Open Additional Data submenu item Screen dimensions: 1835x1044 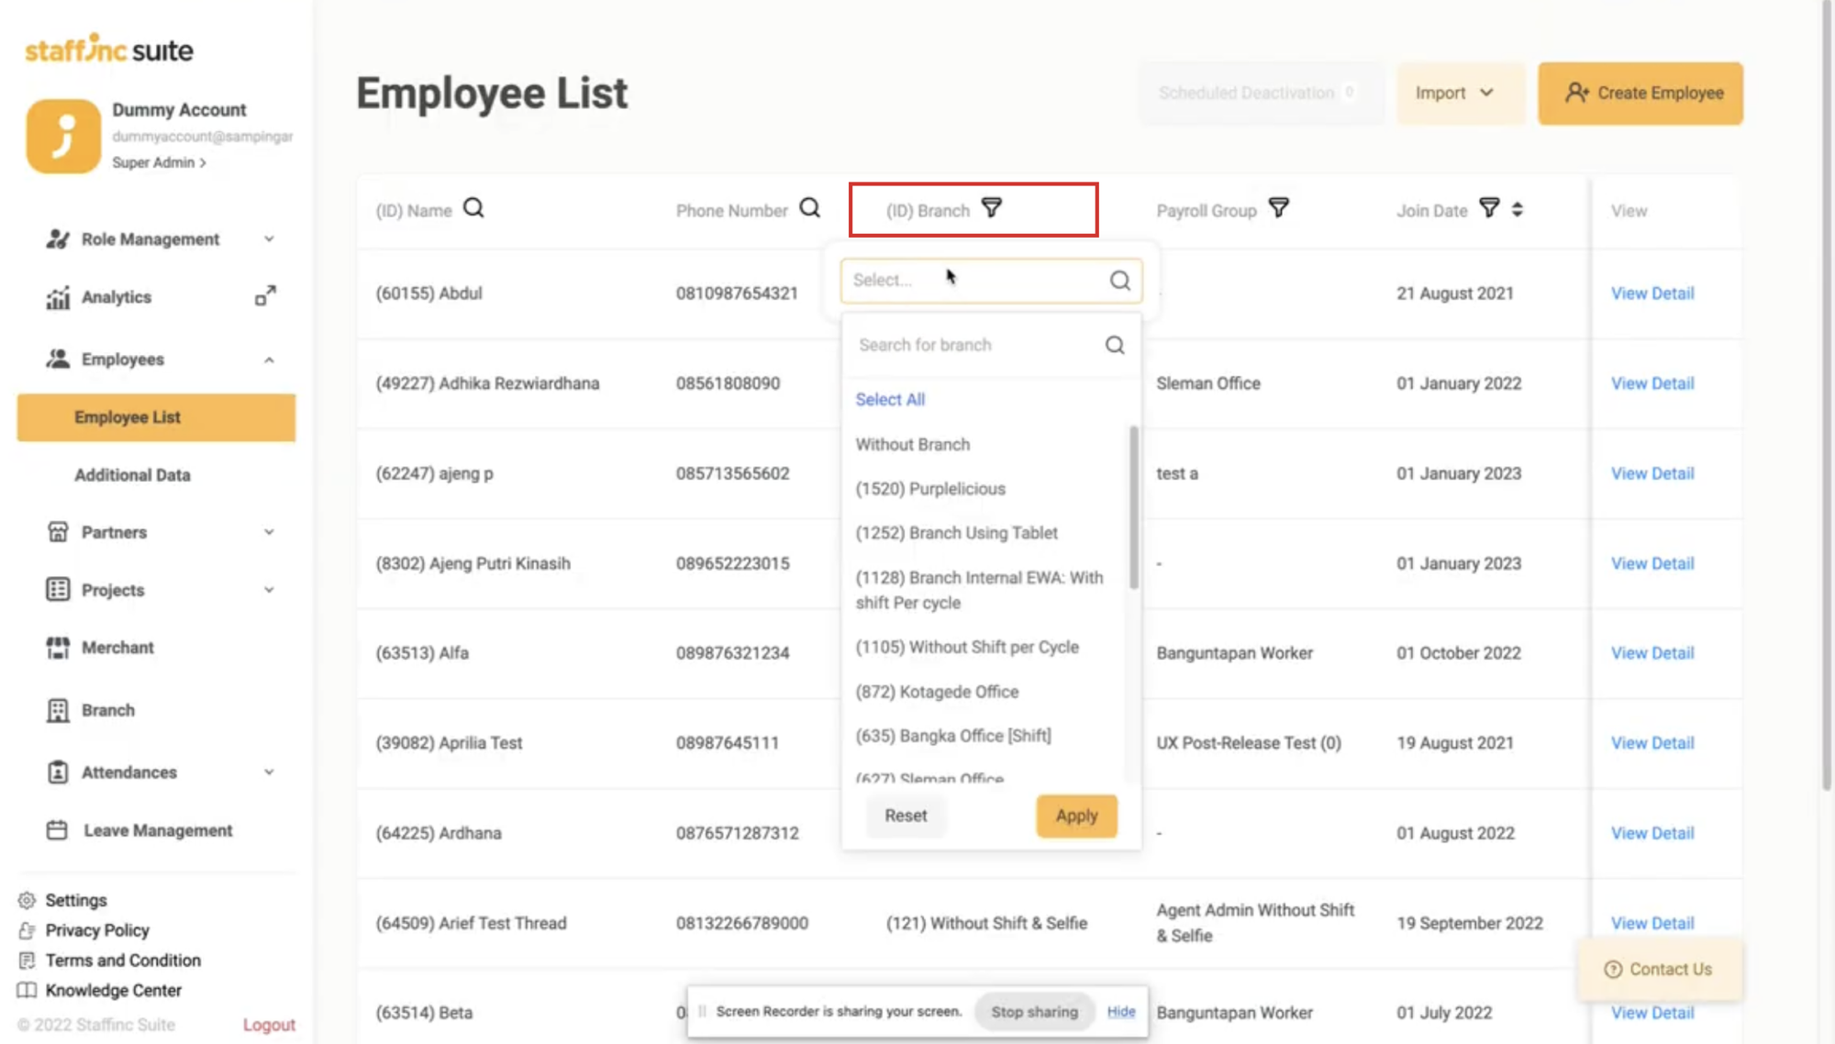[132, 475]
